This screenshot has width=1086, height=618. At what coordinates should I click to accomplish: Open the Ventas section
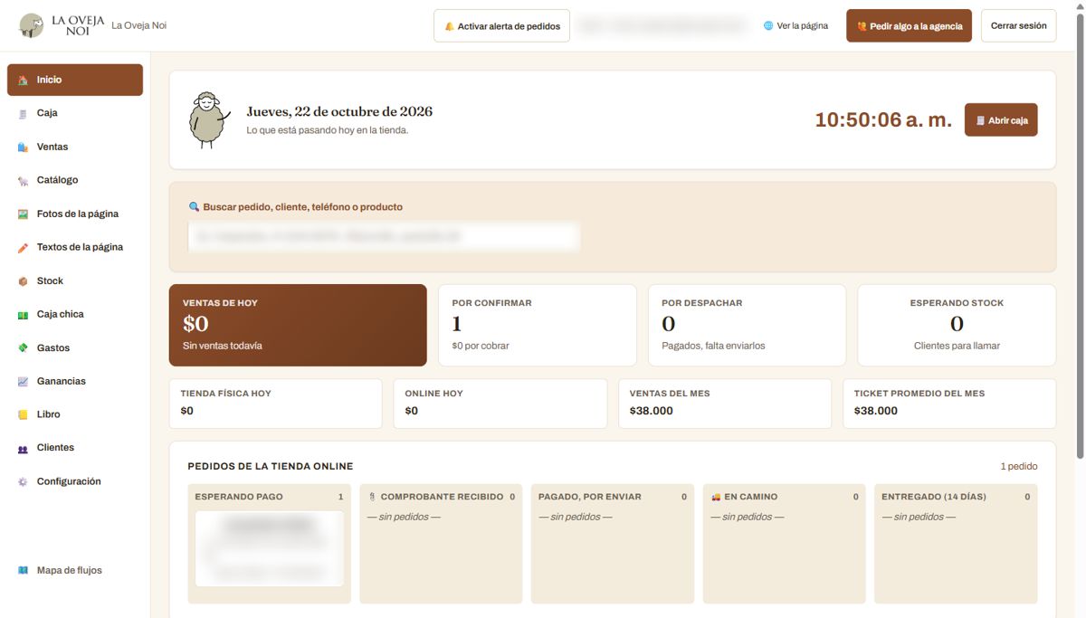coord(75,147)
